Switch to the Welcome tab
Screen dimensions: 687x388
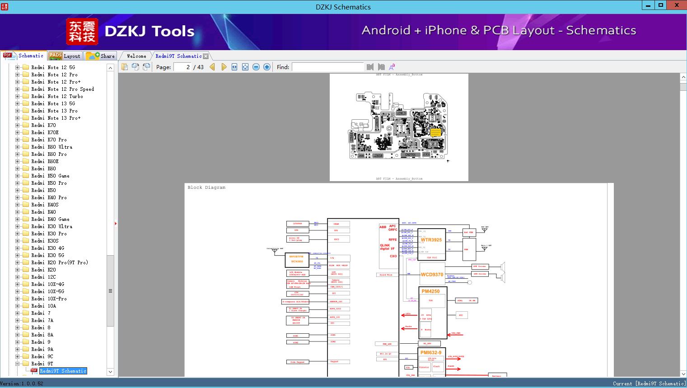click(x=136, y=56)
